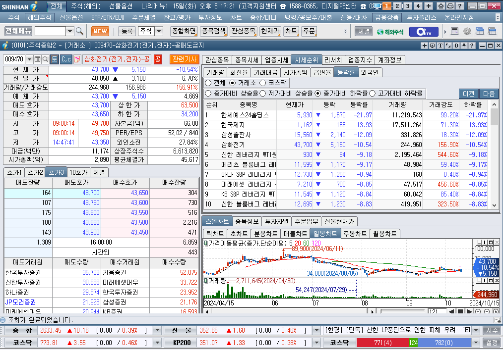
Task: Select the 전체 market radio button
Action: click(x=208, y=83)
